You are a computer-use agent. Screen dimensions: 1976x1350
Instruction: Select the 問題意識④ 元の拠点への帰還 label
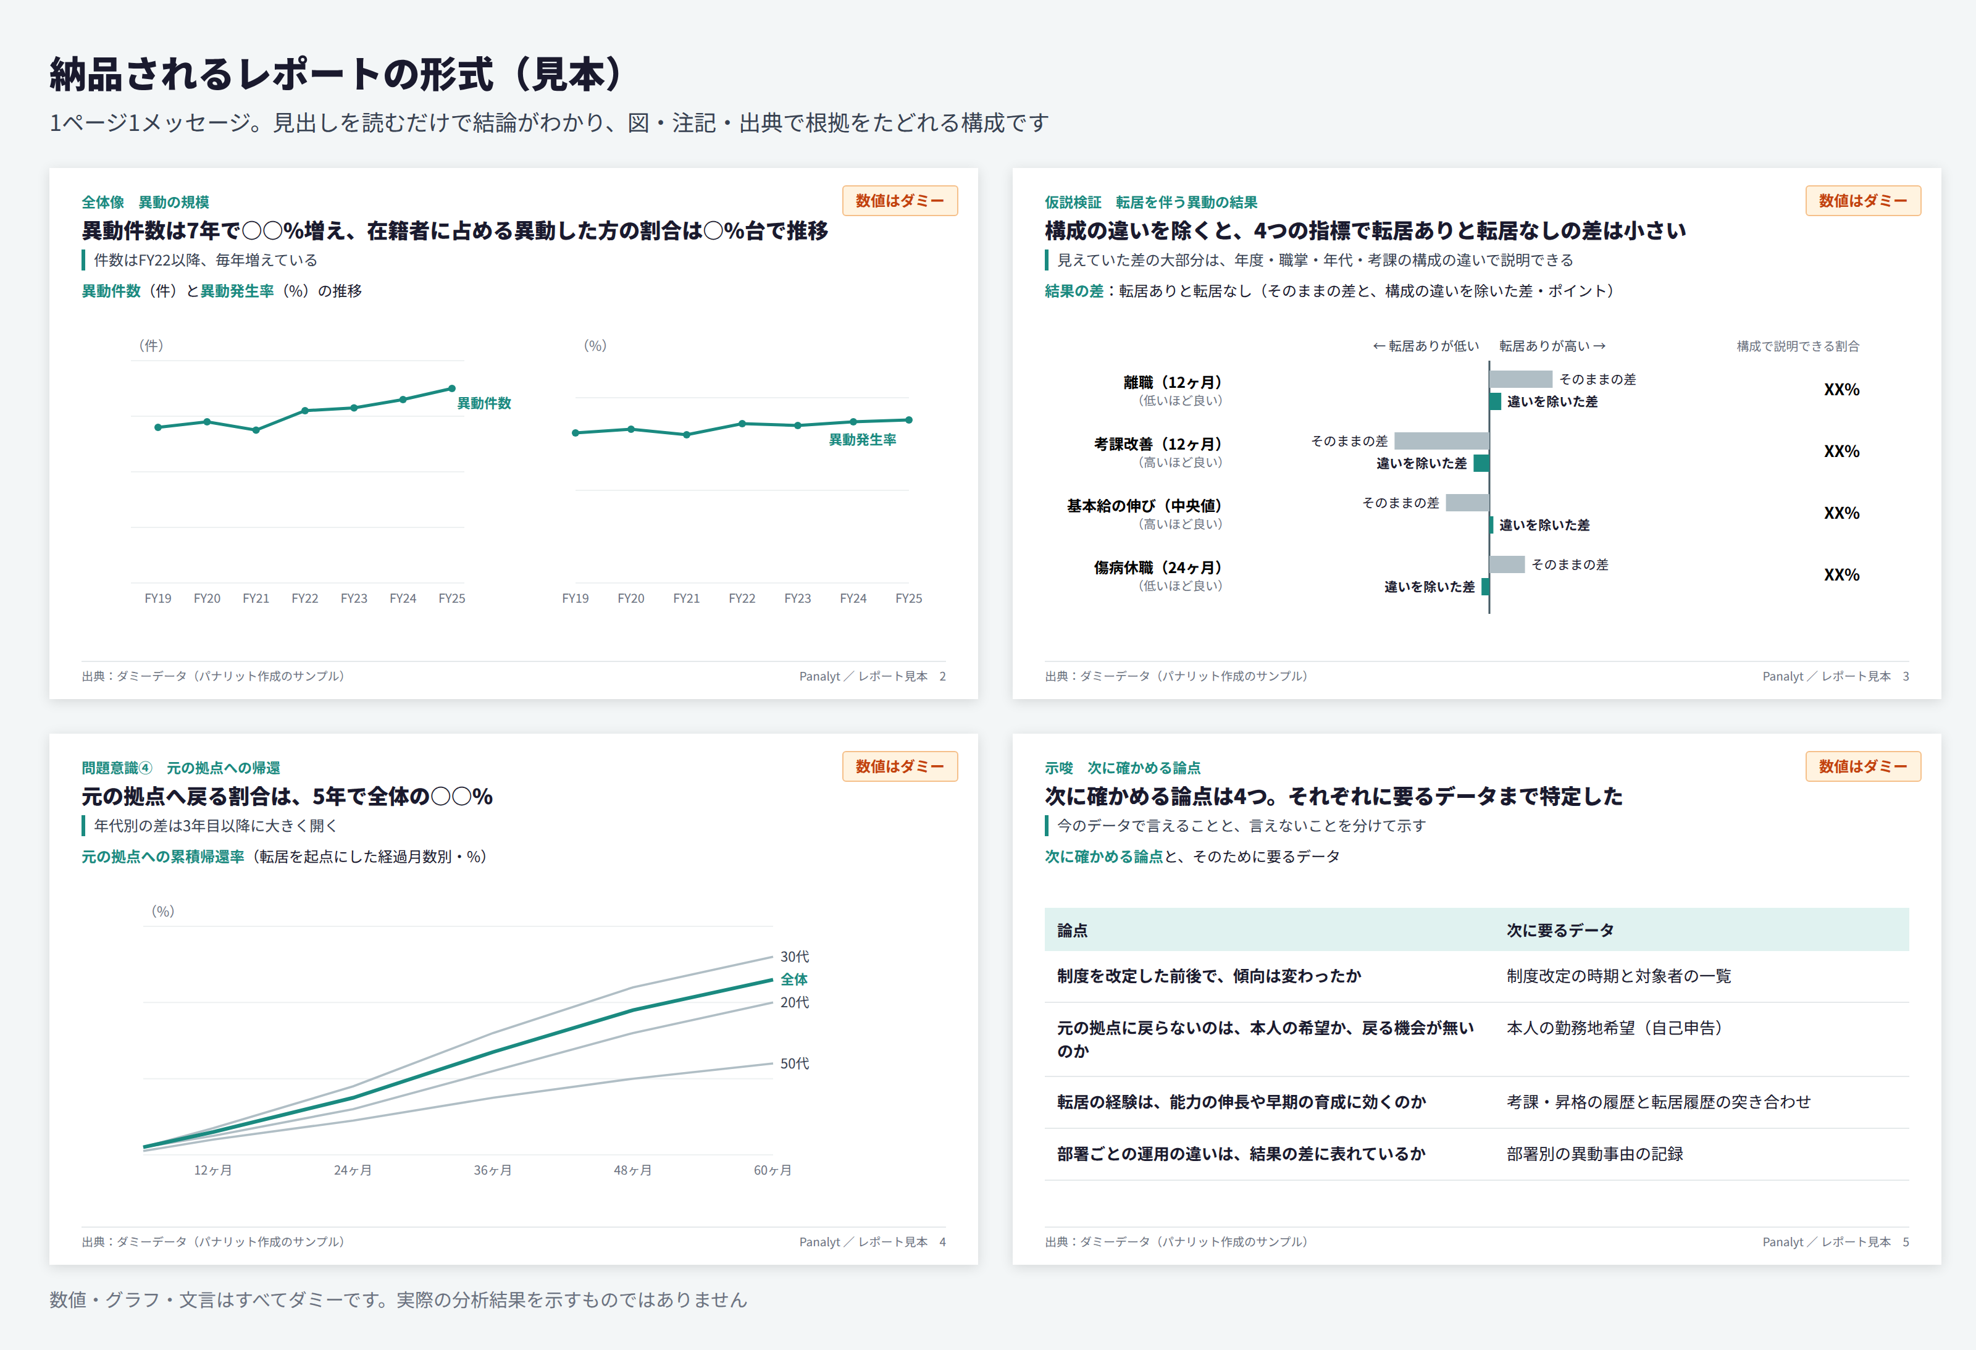[180, 768]
